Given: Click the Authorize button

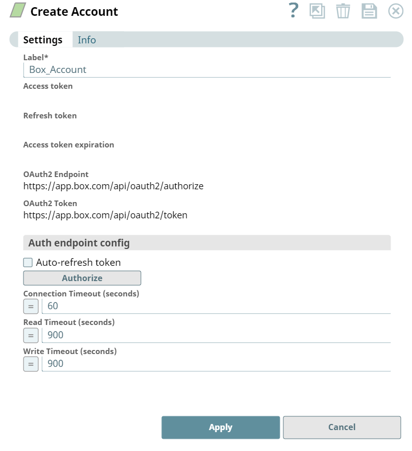Looking at the screenshot, I should pyautogui.click(x=82, y=278).
